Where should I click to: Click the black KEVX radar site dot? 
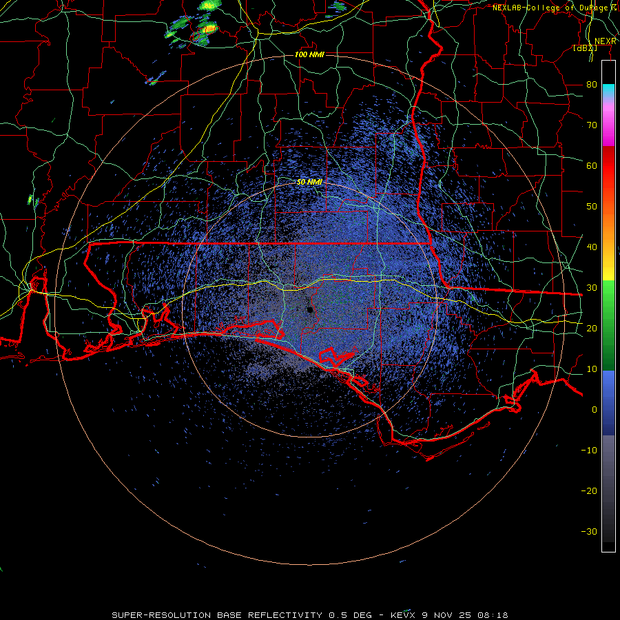[310, 309]
